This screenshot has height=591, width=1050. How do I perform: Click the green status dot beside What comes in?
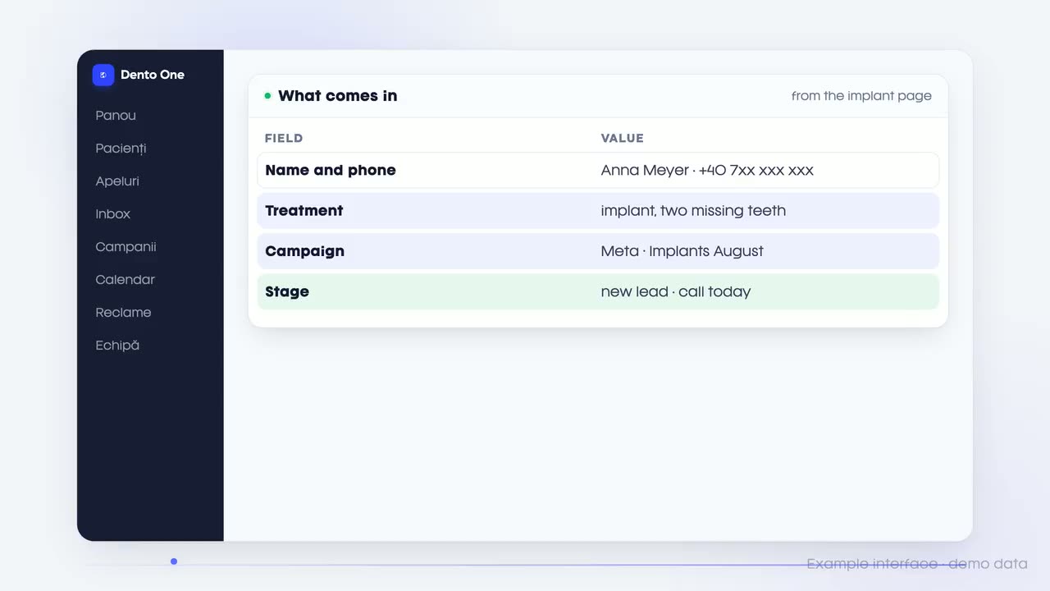[x=267, y=96]
